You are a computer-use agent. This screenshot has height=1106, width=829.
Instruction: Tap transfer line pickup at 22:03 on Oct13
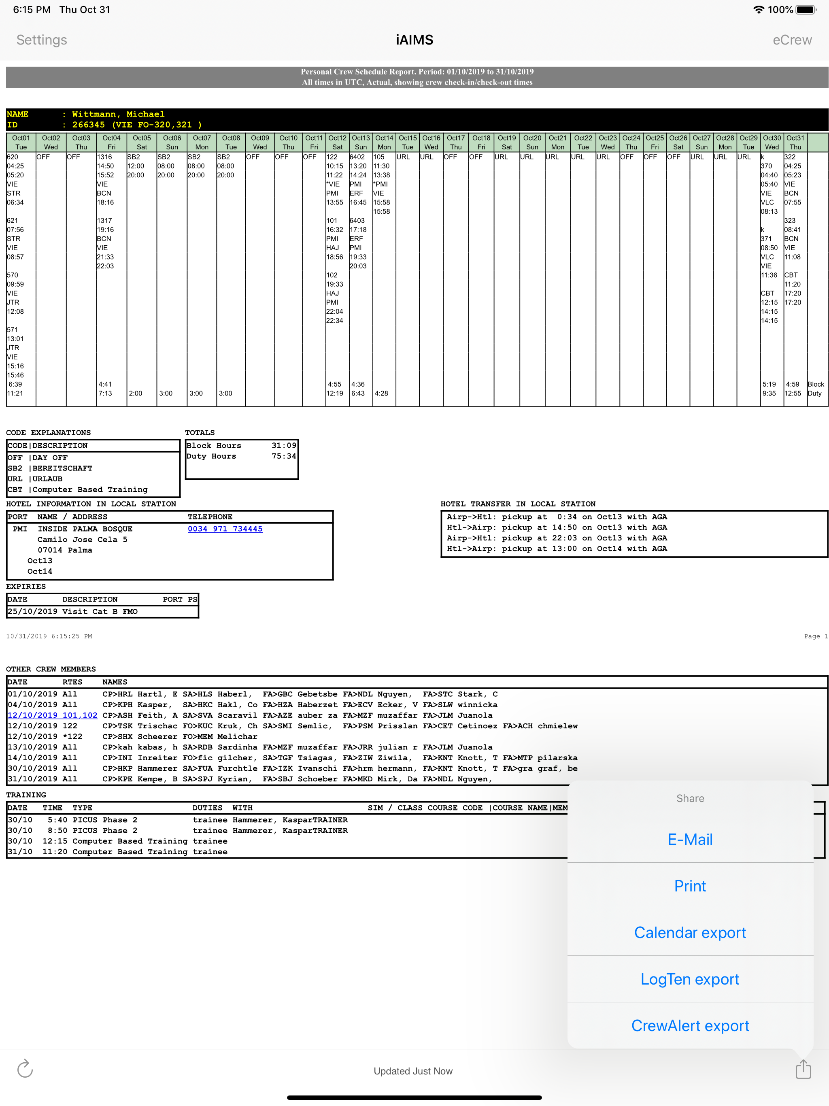click(557, 538)
